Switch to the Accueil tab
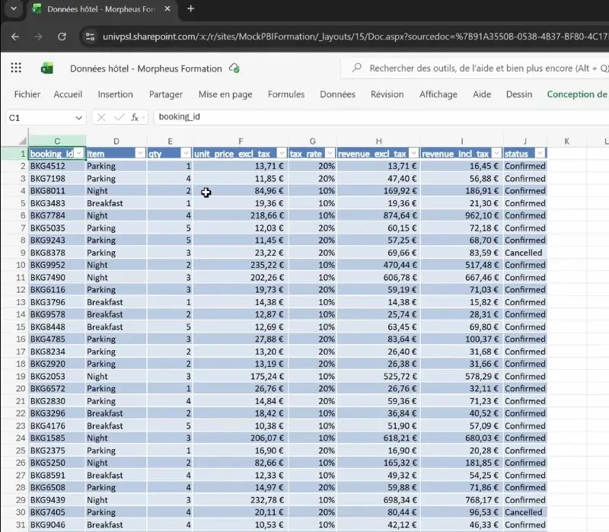This screenshot has width=609, height=532. pos(68,94)
